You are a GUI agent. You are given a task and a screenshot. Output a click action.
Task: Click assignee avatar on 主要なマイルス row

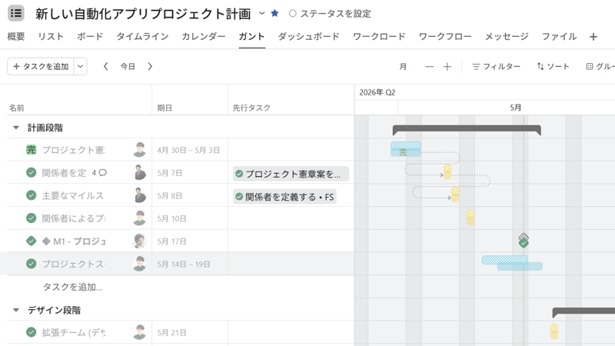pyautogui.click(x=139, y=195)
